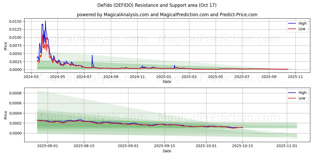This screenshot has width=314, height=157.
Task: Click the Price axis label of top chart
Action: (x=6, y=46)
